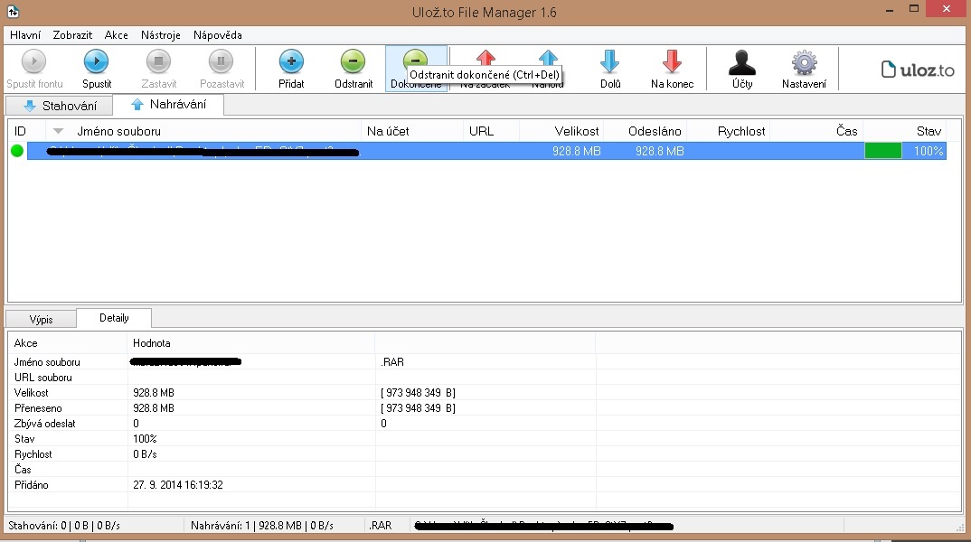Sort by the Rychlost column header

point(741,131)
